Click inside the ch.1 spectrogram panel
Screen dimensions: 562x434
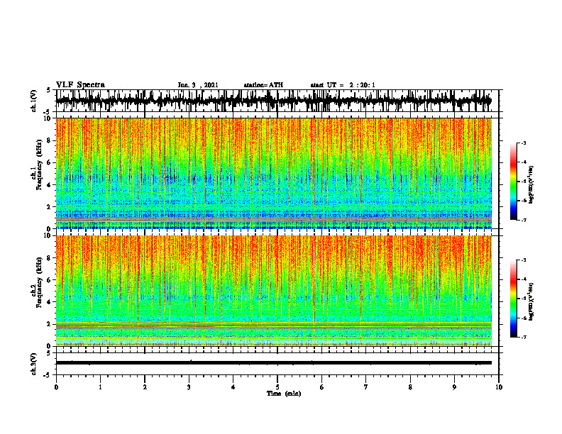(273, 173)
